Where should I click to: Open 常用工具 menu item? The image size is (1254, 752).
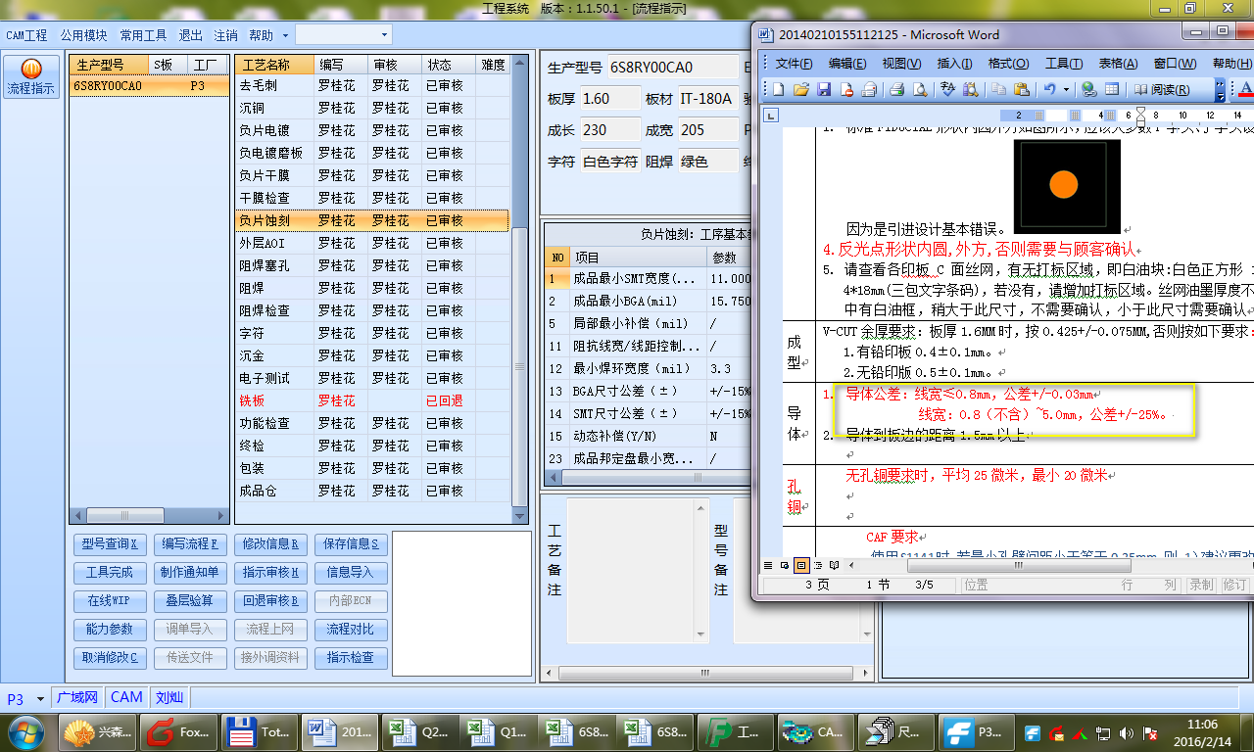[143, 35]
